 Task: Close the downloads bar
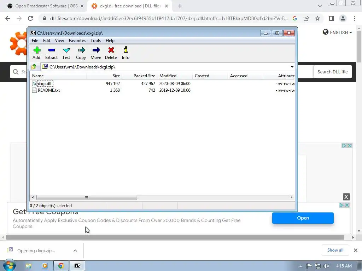[x=356, y=250]
